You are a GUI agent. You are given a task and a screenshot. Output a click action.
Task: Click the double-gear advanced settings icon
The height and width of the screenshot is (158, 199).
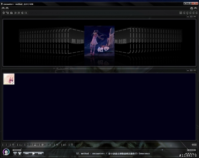point(7,13)
